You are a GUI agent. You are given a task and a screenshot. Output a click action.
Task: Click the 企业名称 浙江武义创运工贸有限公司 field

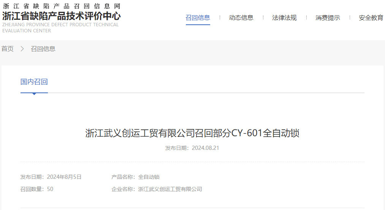tap(157, 189)
